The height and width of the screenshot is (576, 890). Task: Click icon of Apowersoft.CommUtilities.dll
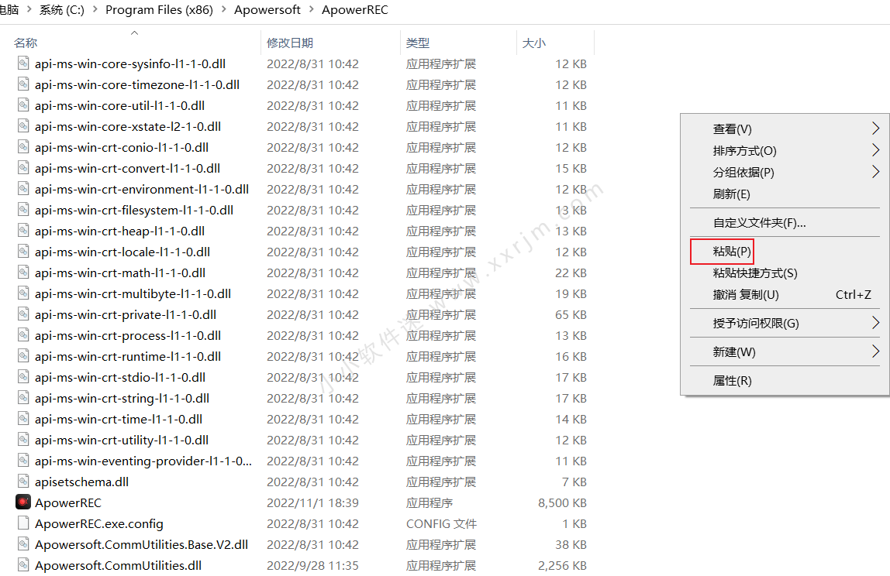(23, 565)
